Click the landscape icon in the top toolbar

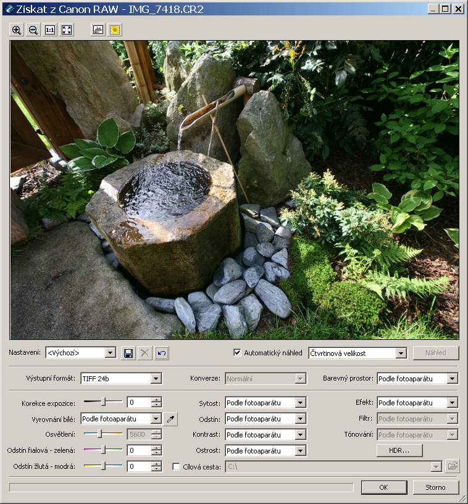[x=98, y=30]
